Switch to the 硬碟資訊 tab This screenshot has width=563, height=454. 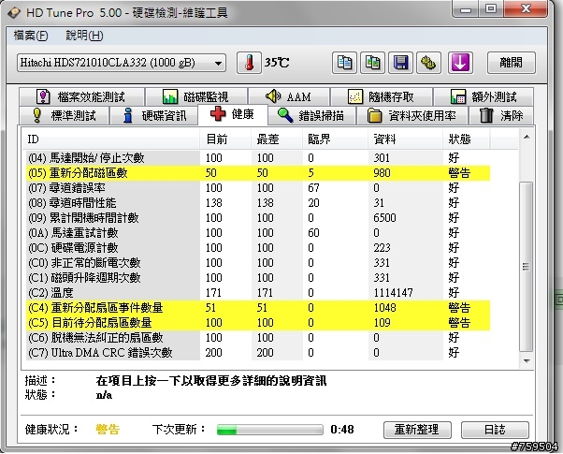tap(154, 116)
